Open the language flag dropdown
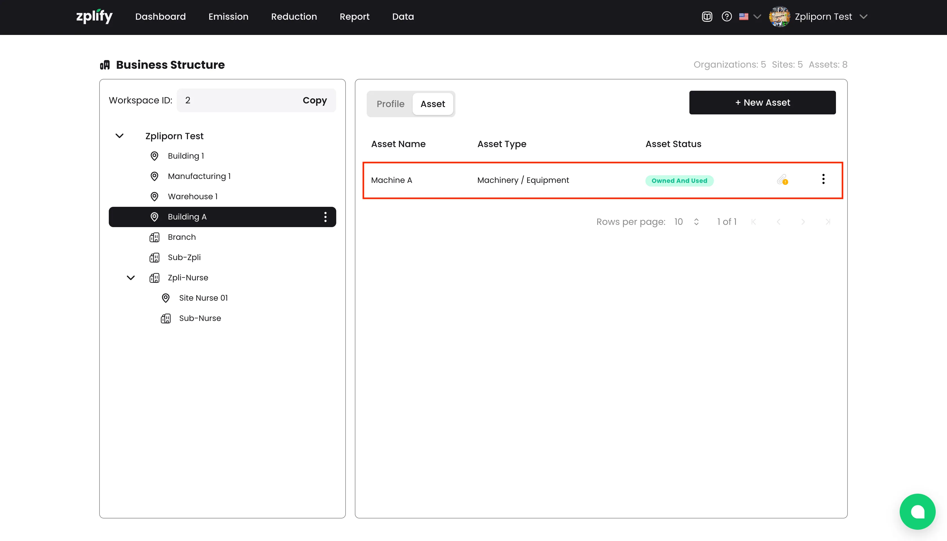The image size is (947, 541). tap(750, 17)
